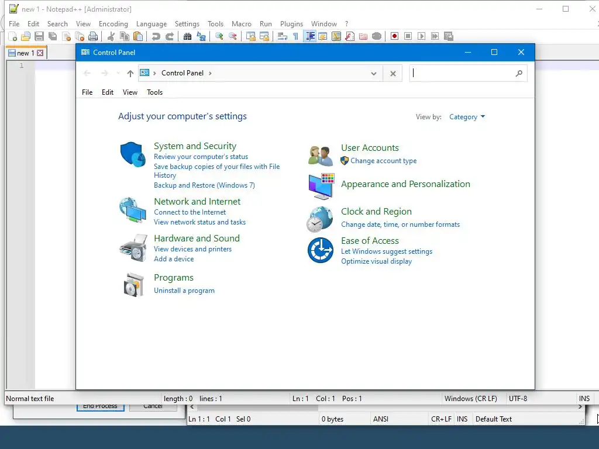Screen dimensions: 599x449
Task: Click the Undo arrow in Notepad++ toolbar
Action: coord(156,36)
